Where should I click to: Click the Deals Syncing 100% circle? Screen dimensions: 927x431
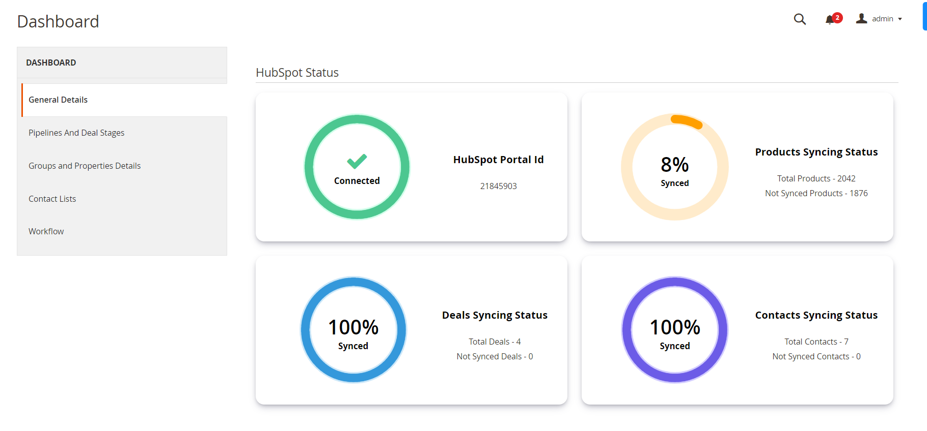353,330
